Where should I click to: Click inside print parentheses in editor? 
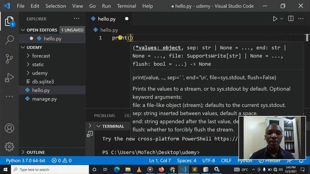[x=130, y=38]
